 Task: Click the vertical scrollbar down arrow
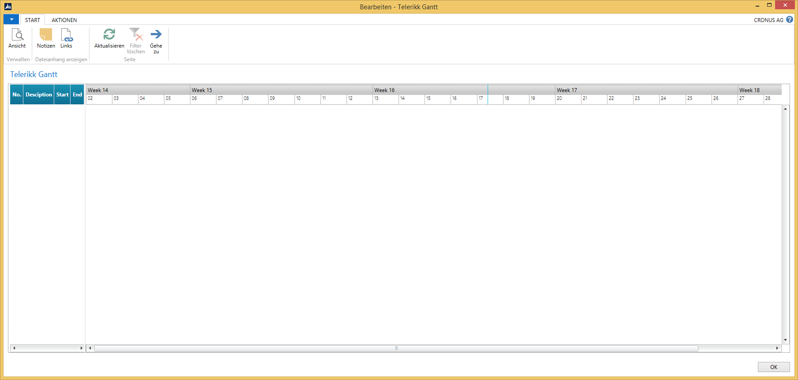coord(785,340)
